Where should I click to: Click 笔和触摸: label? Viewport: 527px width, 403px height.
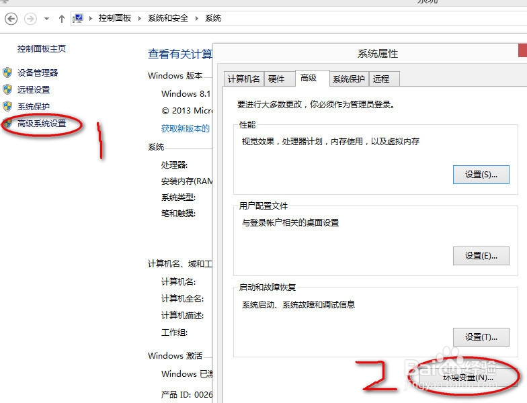click(x=178, y=214)
